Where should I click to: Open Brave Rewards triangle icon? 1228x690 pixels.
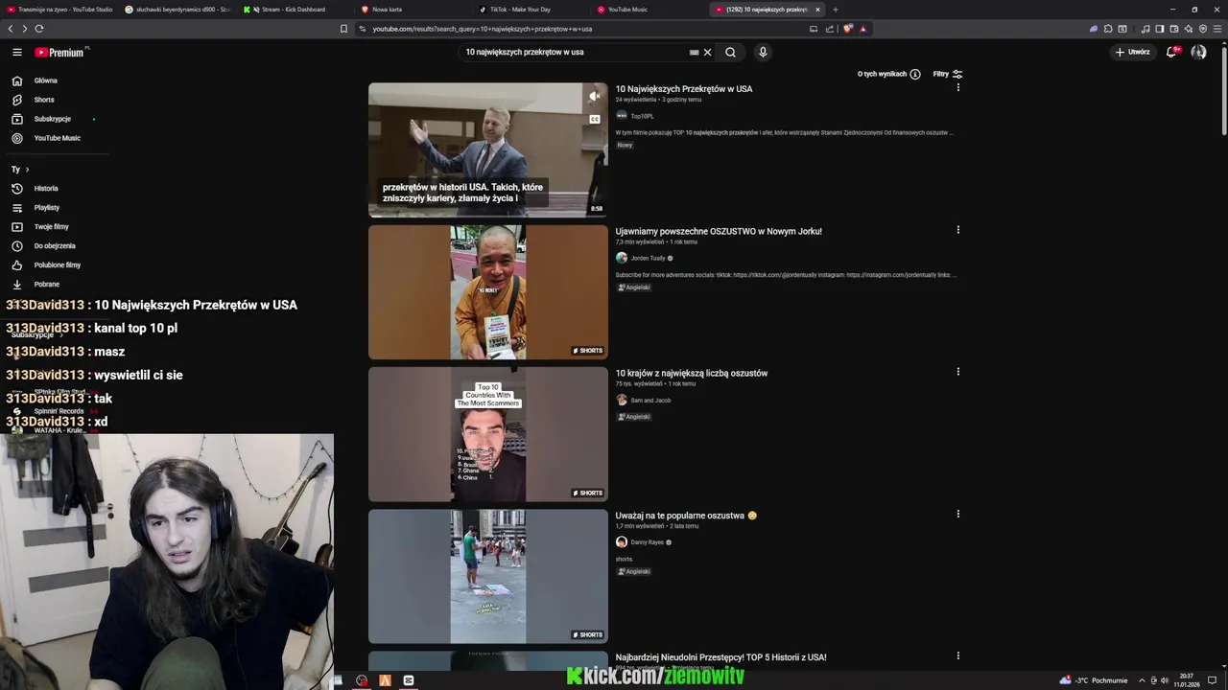pos(863,29)
